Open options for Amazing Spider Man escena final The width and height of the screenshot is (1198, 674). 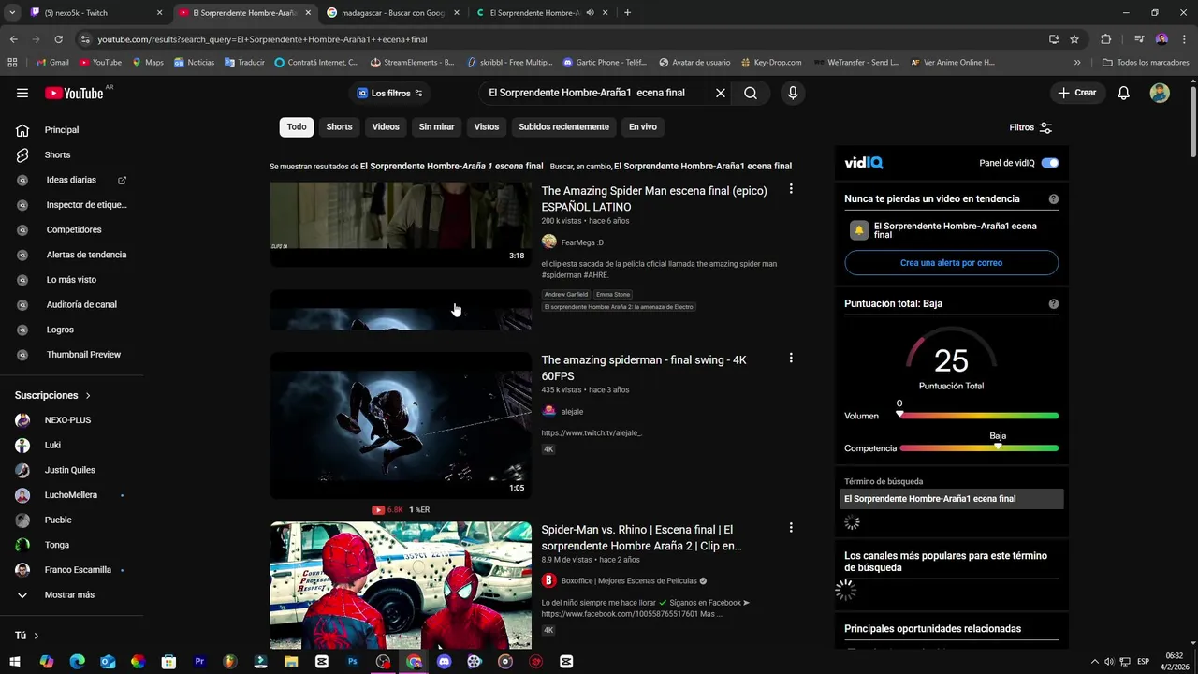pos(791,189)
